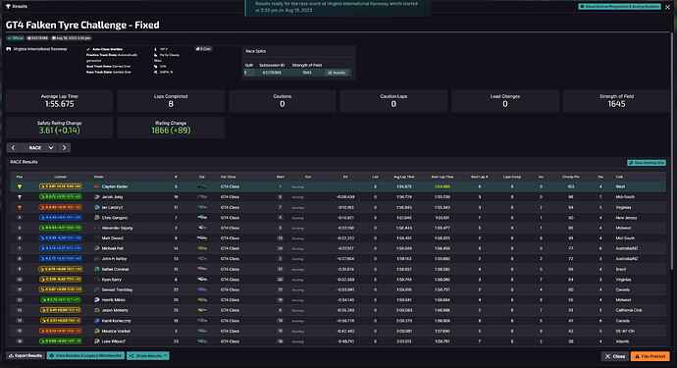Image resolution: width=677 pixels, height=368 pixels.
Task: Click driver name Jacob Jung
Action: [112, 197]
